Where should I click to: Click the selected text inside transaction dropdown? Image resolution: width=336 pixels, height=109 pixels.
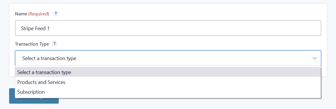(49, 58)
